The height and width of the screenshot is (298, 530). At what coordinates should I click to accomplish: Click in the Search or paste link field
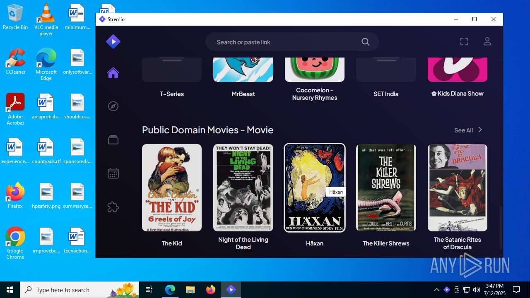[x=292, y=42]
